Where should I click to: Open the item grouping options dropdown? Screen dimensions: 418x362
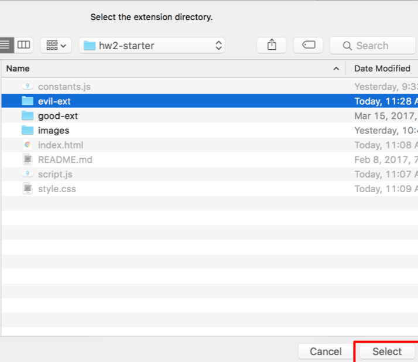click(x=56, y=45)
